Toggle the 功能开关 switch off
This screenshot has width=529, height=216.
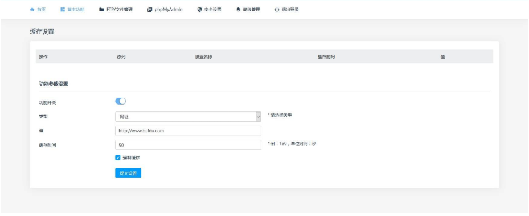pyautogui.click(x=121, y=101)
